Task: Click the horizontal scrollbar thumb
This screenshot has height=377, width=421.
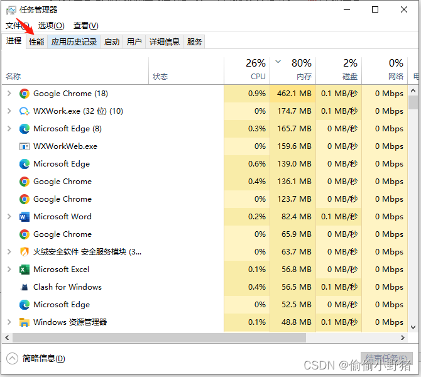Action: (159, 338)
